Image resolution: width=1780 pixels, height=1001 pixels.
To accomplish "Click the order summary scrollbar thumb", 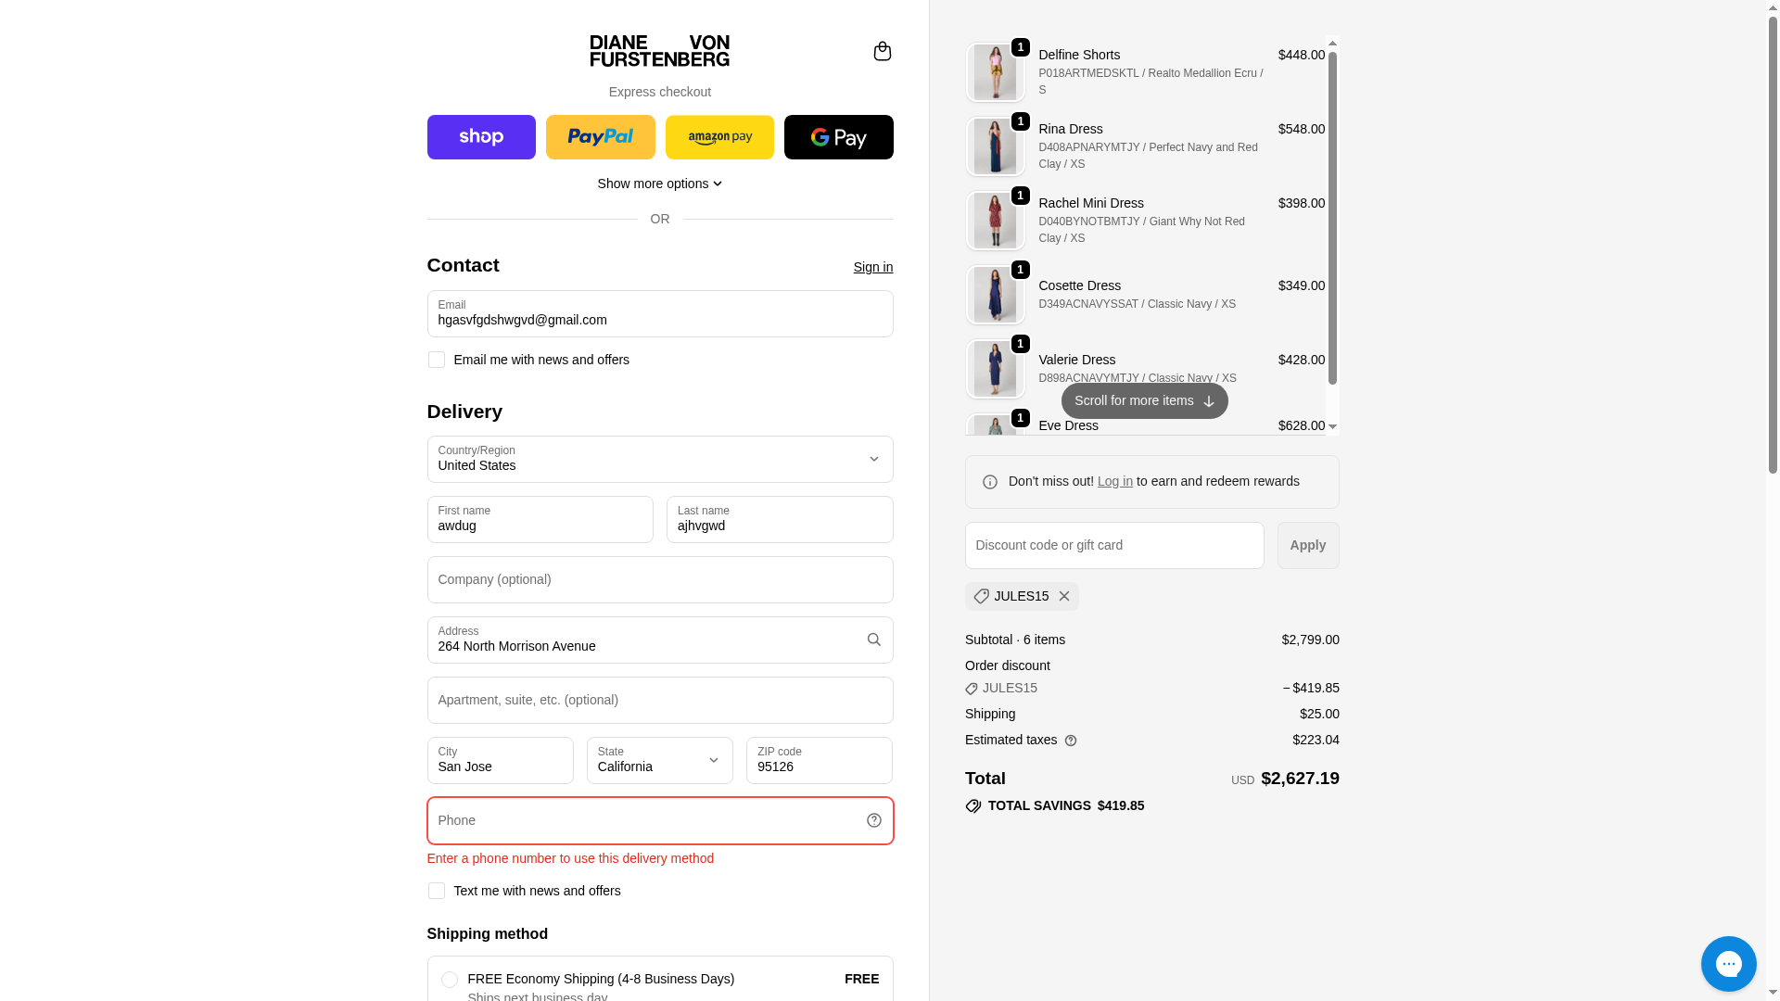I will click(x=1332, y=218).
